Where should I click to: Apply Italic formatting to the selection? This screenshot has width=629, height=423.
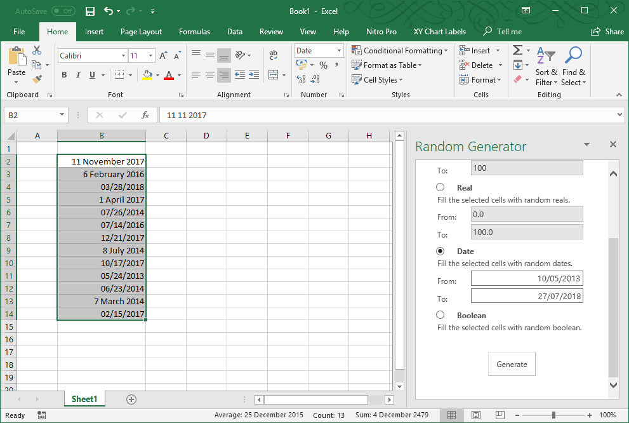[x=78, y=75]
